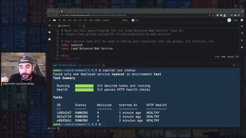Open the Cloud9 search (magnifier) sidebar icon
This screenshot has width=246, height=138.
pyautogui.click(x=50, y=26)
